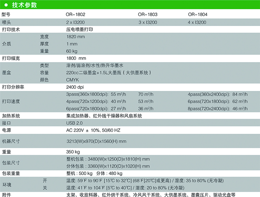The width and height of the screenshot is (260, 197).
Task: Click the 3213(W)x970(D)x1560(H) mm dimensions
Action: pyautogui.click(x=96, y=141)
